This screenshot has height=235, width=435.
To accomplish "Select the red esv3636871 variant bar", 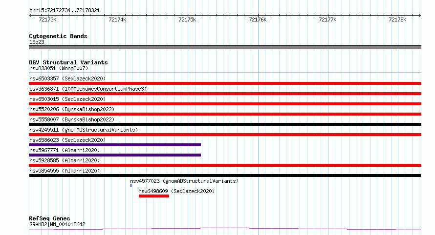I will tap(225, 94).
